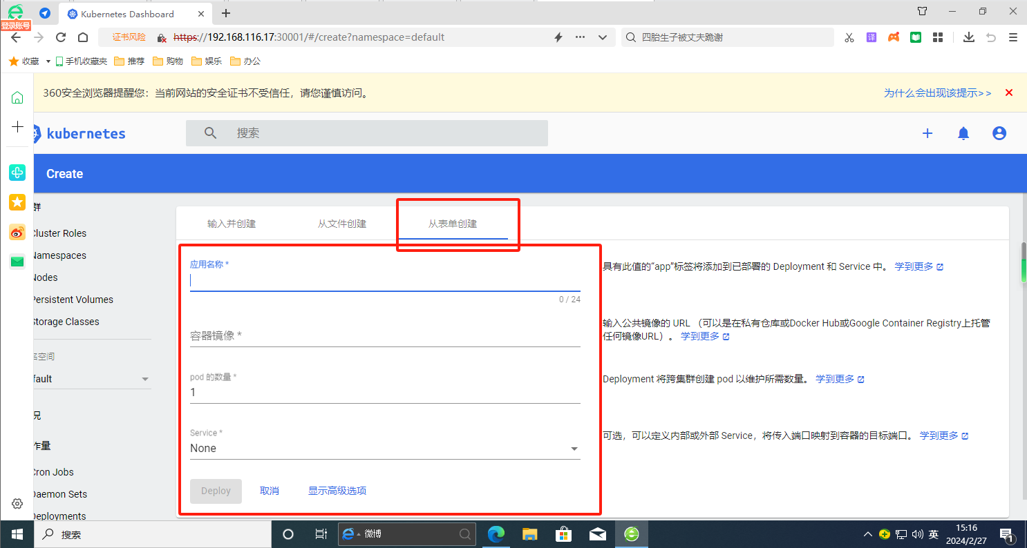Open the 学到更多 link beside the Service description

coord(943,436)
